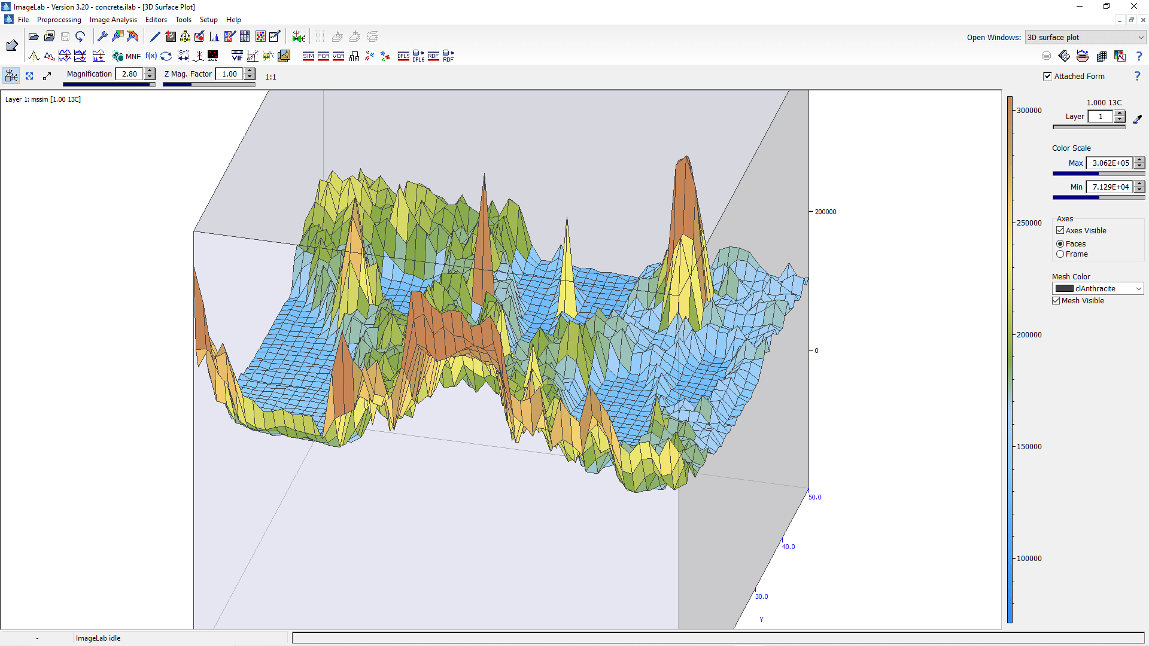
Task: Open the Preprocessing menu
Action: pyautogui.click(x=59, y=20)
